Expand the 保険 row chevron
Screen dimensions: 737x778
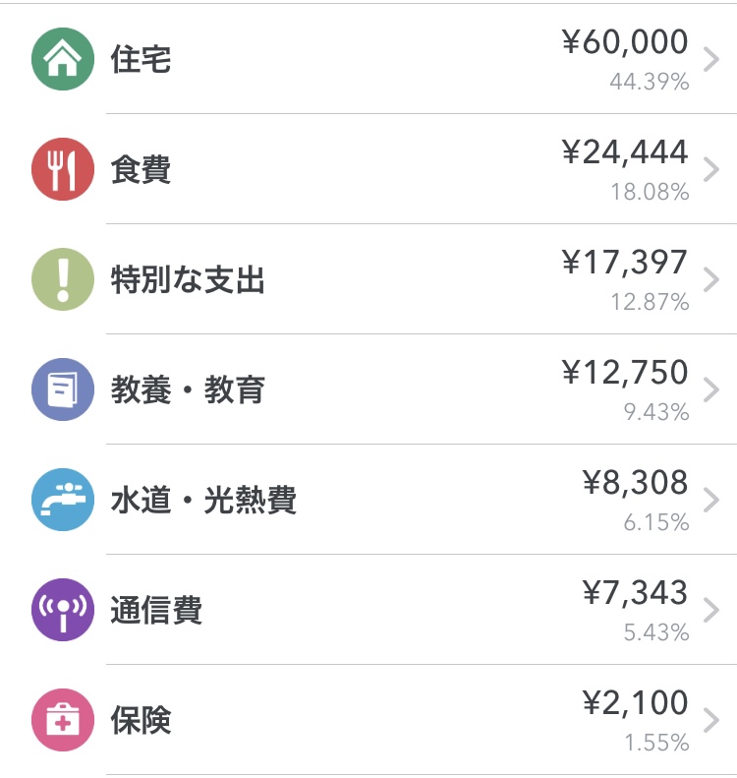(711, 720)
